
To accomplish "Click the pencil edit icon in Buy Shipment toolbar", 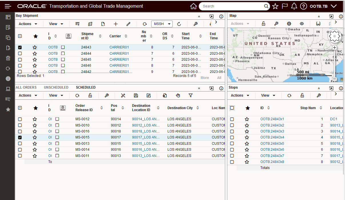I will click(x=128, y=24).
